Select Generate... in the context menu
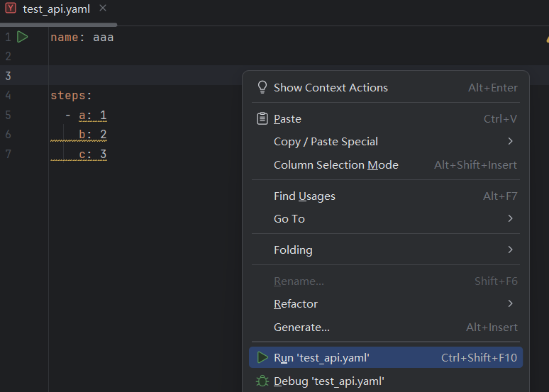The image size is (549, 392). tap(301, 327)
